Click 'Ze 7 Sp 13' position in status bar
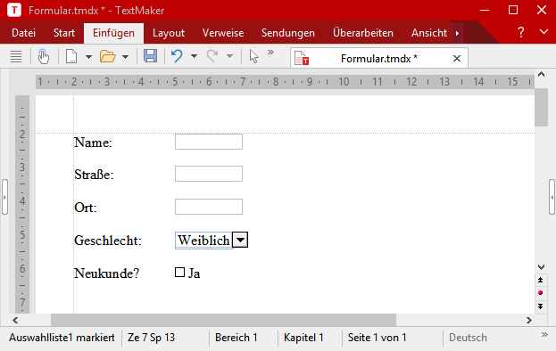Screen dimensions: 556x351 tap(151, 338)
